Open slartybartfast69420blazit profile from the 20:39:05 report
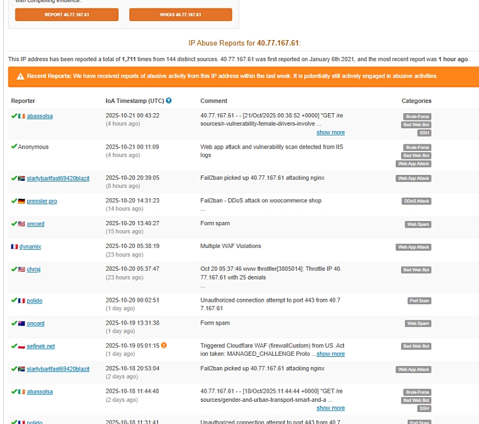Screen dimensions: 479x424 pyautogui.click(x=58, y=178)
